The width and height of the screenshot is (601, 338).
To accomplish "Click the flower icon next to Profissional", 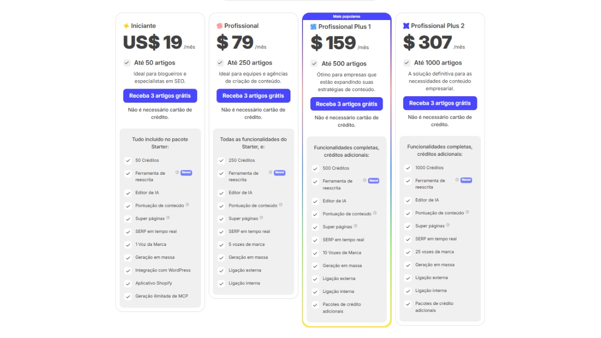I will click(220, 26).
